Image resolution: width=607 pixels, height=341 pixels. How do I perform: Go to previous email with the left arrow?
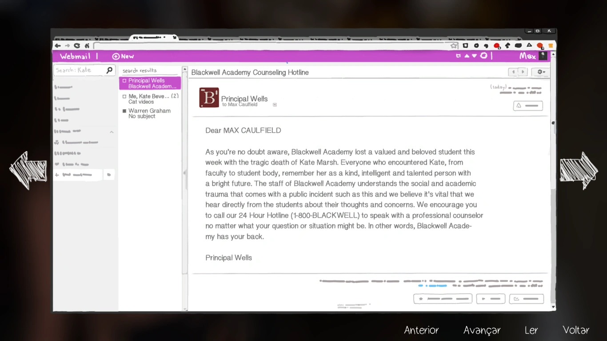(514, 72)
